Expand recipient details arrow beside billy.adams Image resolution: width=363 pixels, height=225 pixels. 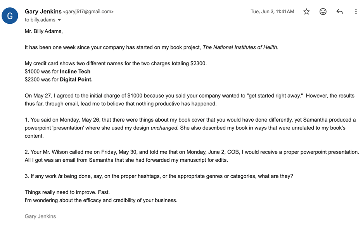tap(59, 20)
